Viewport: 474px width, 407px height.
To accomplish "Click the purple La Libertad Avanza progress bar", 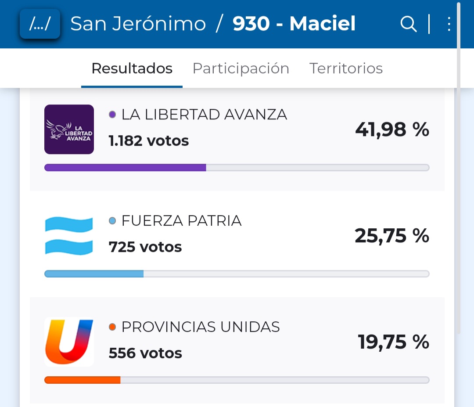I will [125, 167].
